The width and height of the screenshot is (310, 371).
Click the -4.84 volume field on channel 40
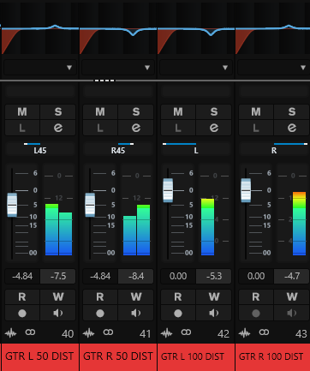(x=22, y=276)
